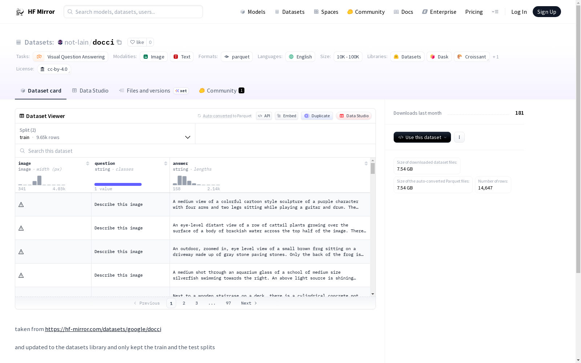Click warning icon in the cattail plants row
581x363 pixels.
tap(21, 228)
